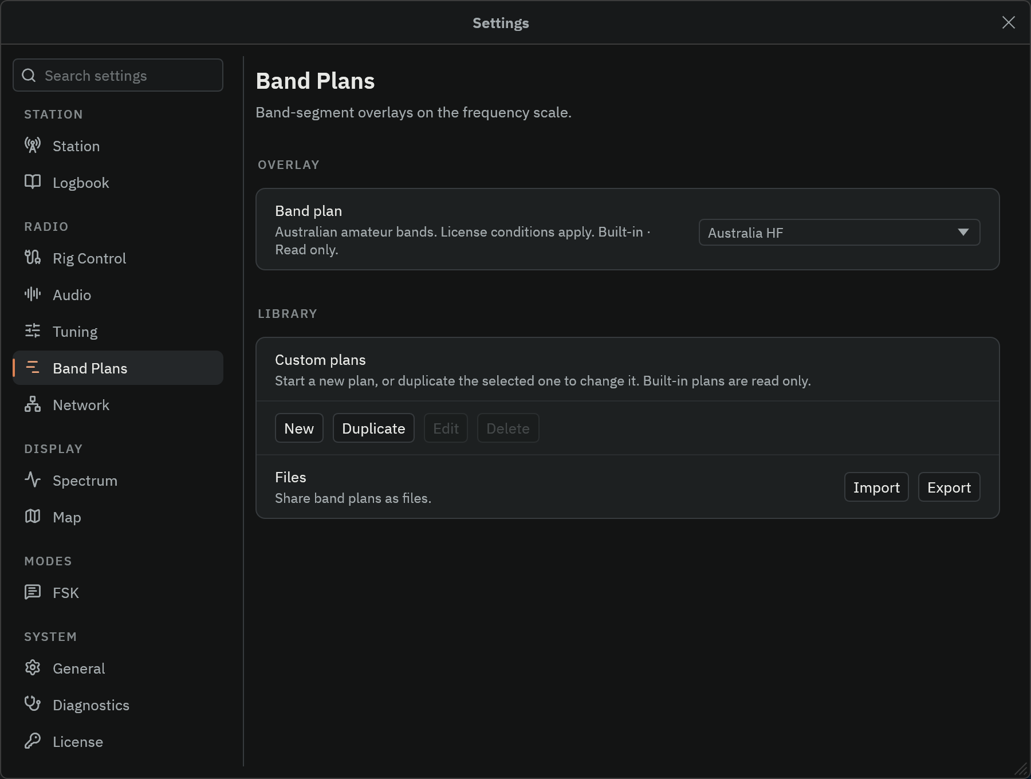
Task: Click the Spectrum pulse icon
Action: pyautogui.click(x=33, y=480)
